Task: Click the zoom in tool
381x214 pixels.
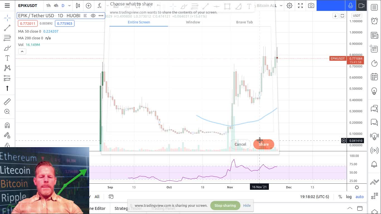Action: click(7, 112)
